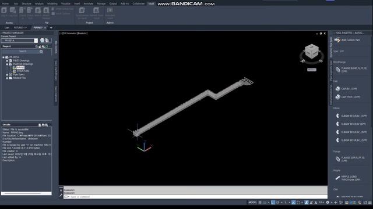The height and width of the screenshot is (209, 373).
Task: Click the copy icon beside project dropdown
Action: (47, 40)
